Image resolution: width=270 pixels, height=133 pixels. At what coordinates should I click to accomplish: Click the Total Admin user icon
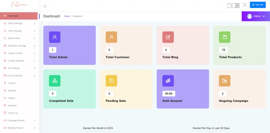tap(55, 37)
